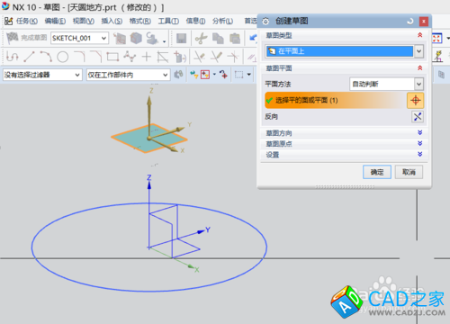Click the scissors Cut icon

201,39
